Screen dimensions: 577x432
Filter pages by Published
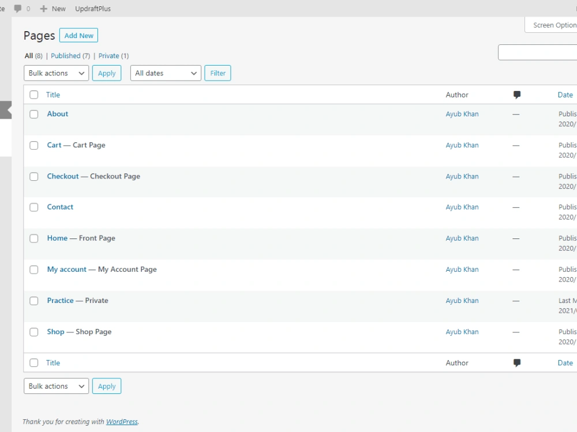66,56
